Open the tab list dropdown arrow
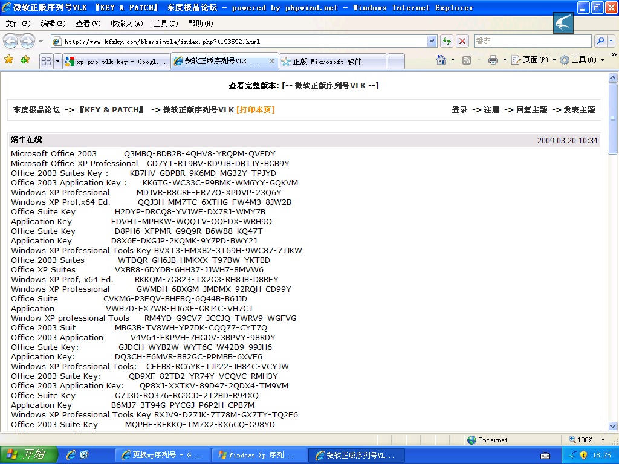This screenshot has width=619, height=464. click(57, 61)
